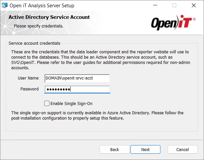
Task: Cancel the Analysis Server setup
Action: point(183,149)
